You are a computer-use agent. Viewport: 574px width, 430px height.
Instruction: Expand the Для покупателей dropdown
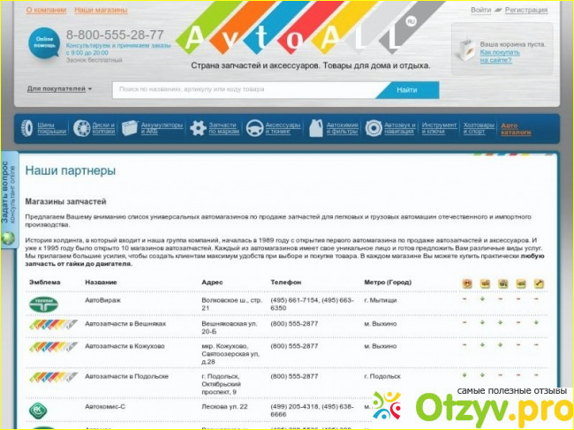coord(59,89)
